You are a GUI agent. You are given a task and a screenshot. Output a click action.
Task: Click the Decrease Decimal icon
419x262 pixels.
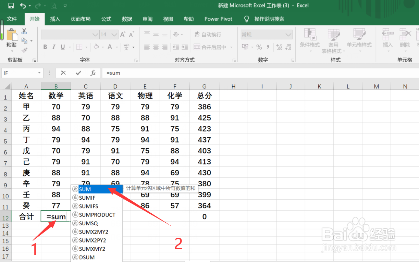tap(288, 47)
